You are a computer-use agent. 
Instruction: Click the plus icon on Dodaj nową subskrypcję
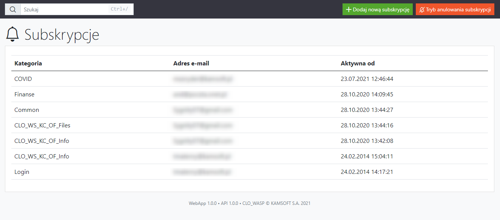(349, 9)
